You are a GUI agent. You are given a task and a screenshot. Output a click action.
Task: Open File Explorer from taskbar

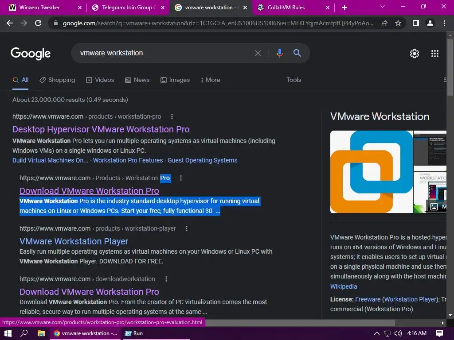pyautogui.click(x=41, y=333)
